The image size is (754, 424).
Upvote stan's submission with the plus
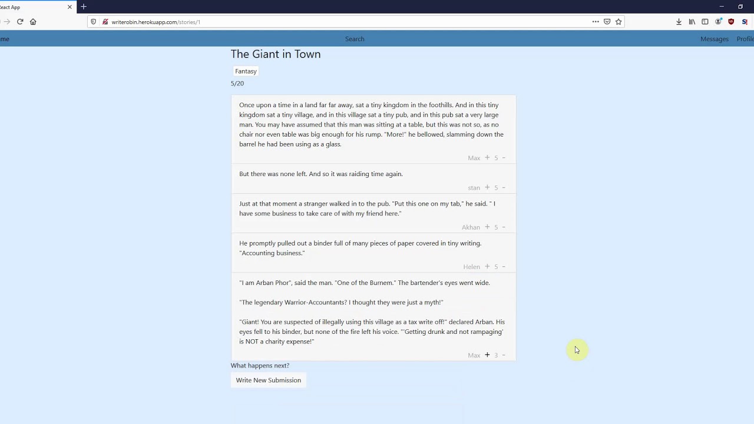point(487,187)
